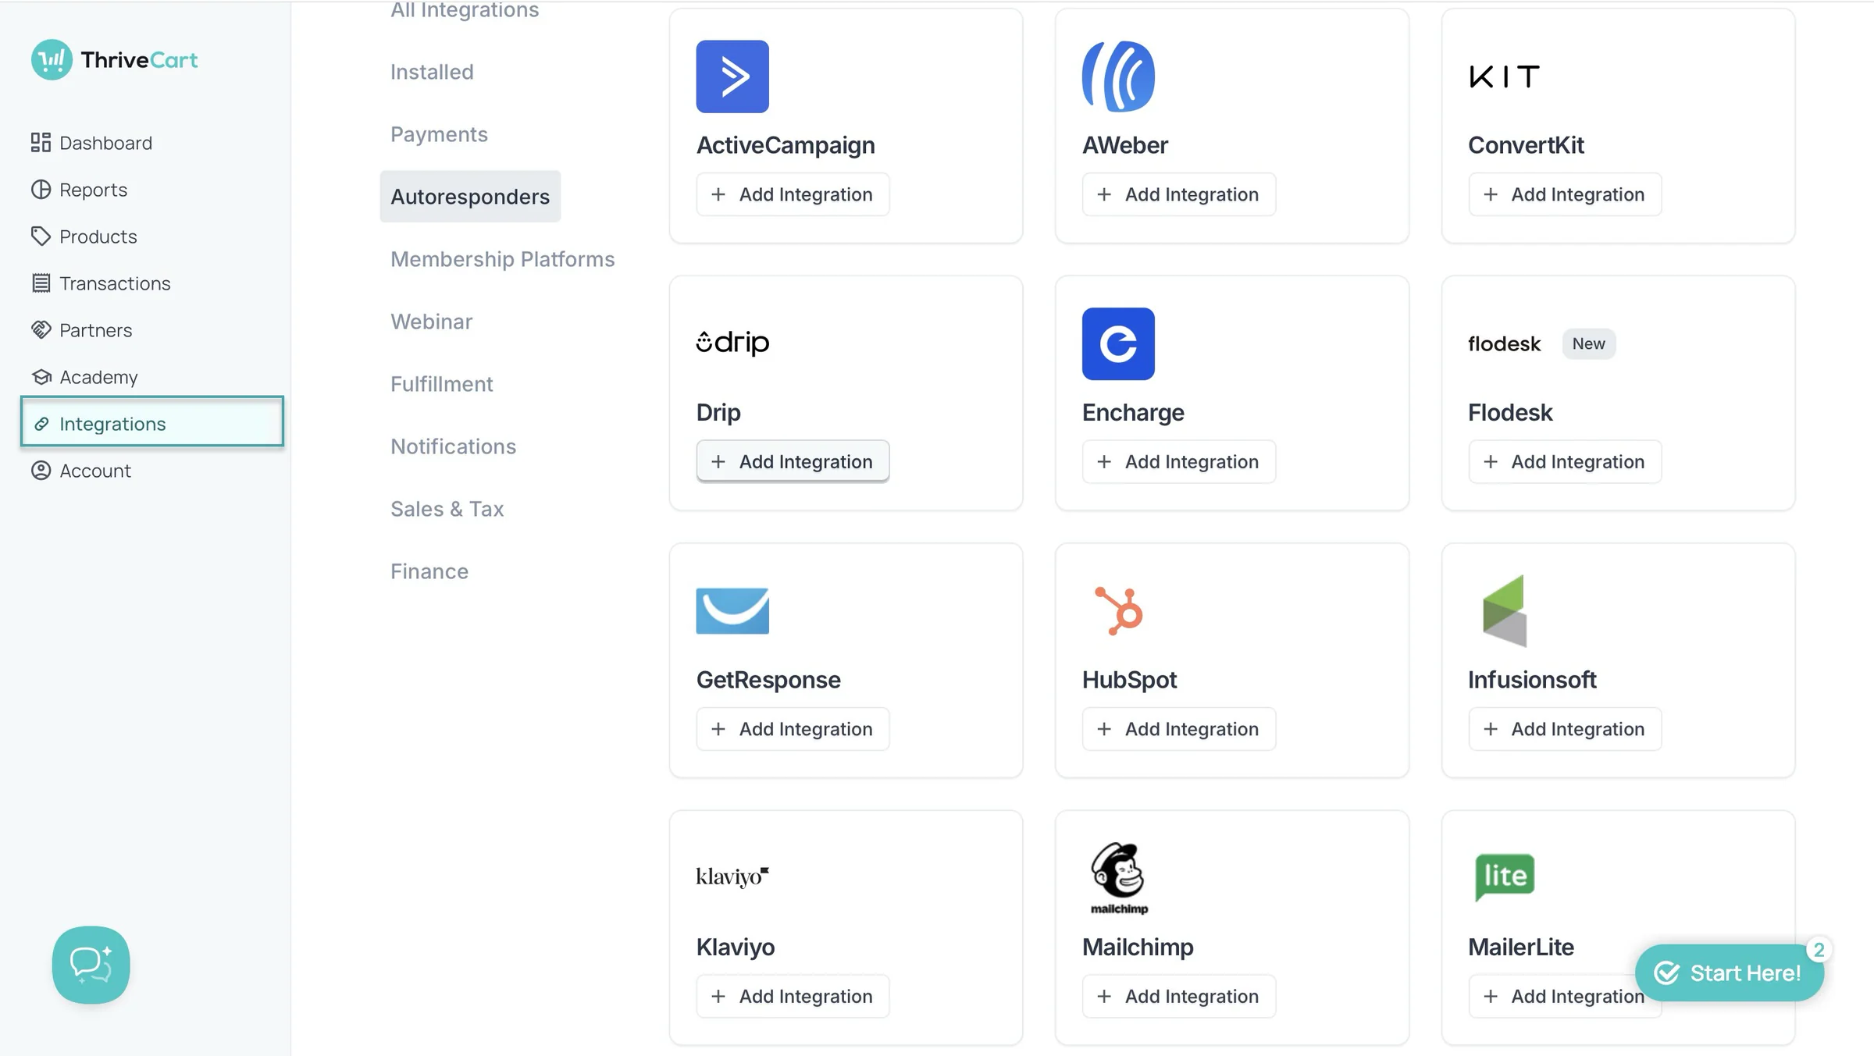Click the Encharge logo
This screenshot has height=1056, width=1874.
pyautogui.click(x=1118, y=343)
